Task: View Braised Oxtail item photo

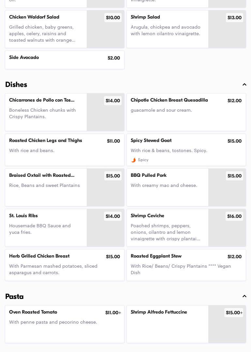Action: 105,188
